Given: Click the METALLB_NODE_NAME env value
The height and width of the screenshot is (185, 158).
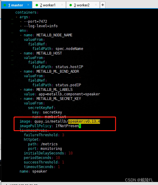Looking at the screenshot, I should point(54,35).
